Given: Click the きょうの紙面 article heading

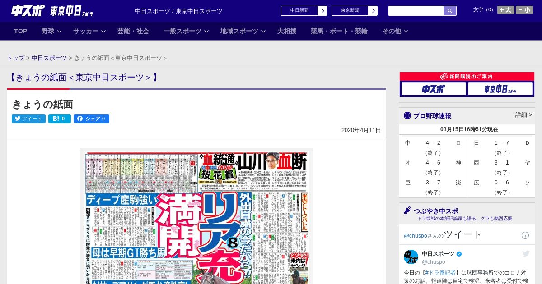Looking at the screenshot, I should pos(42,105).
